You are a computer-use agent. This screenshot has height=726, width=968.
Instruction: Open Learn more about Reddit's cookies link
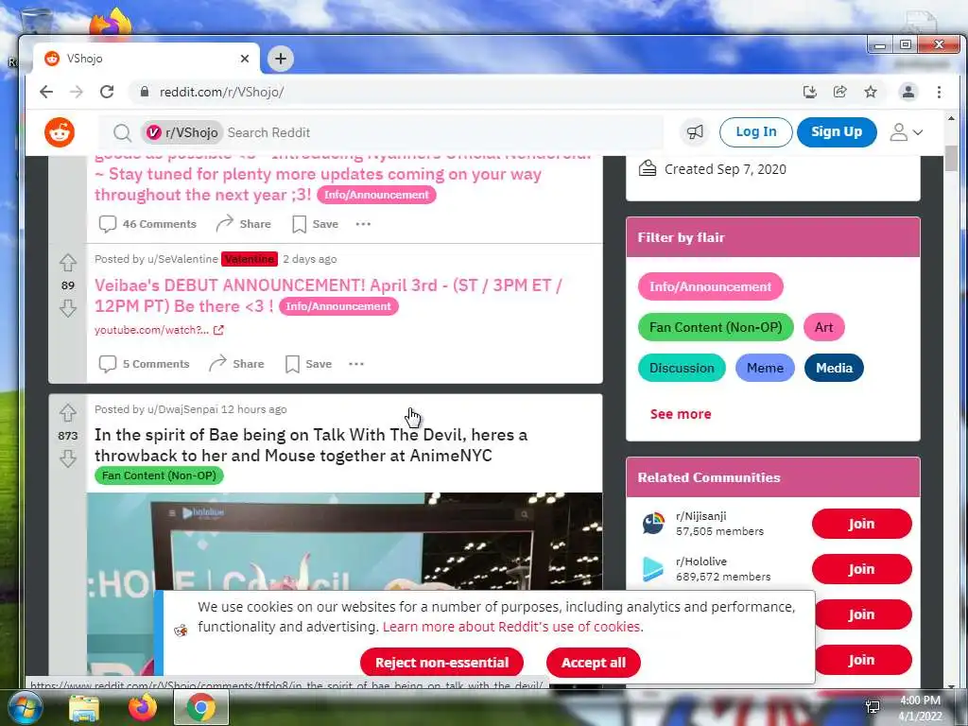point(511,627)
